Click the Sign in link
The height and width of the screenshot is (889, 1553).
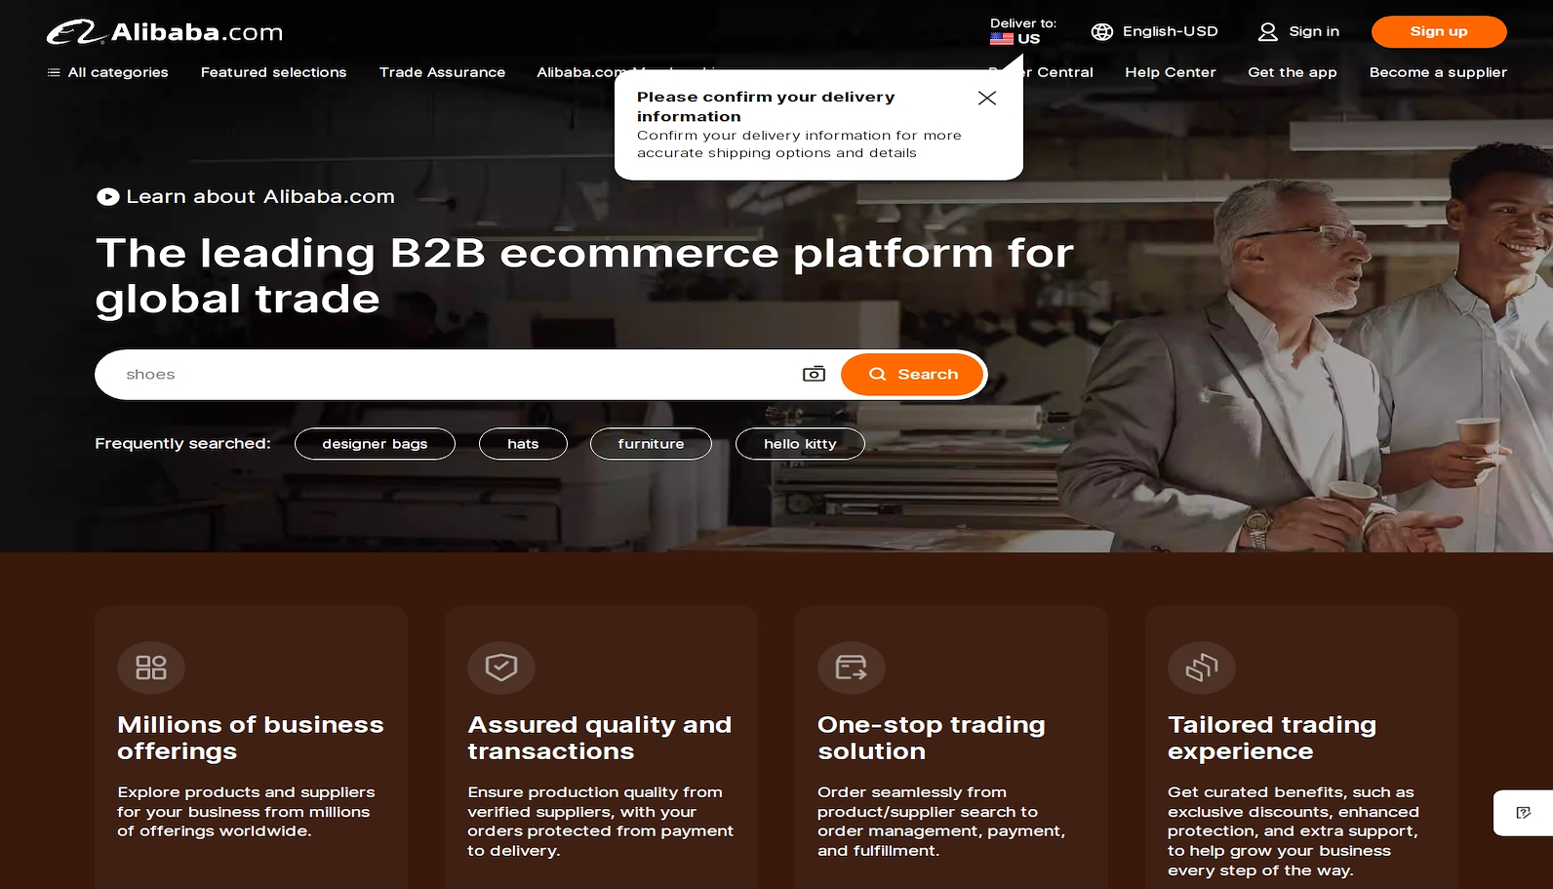1314,32
